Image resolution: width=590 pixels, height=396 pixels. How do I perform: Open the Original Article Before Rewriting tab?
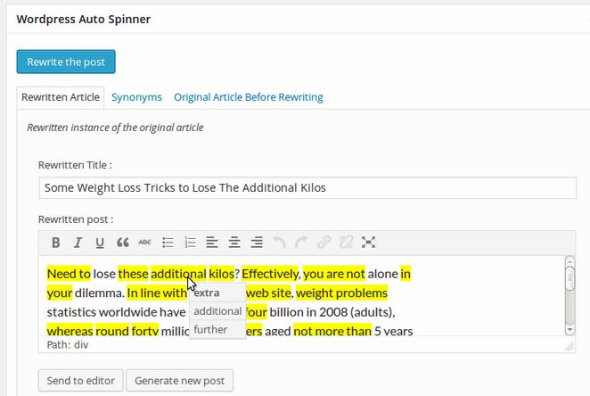(249, 97)
